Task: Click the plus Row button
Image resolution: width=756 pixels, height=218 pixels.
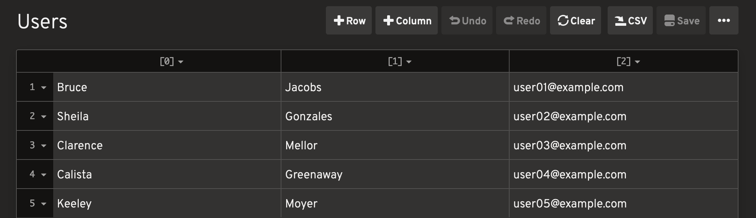Action: click(349, 21)
